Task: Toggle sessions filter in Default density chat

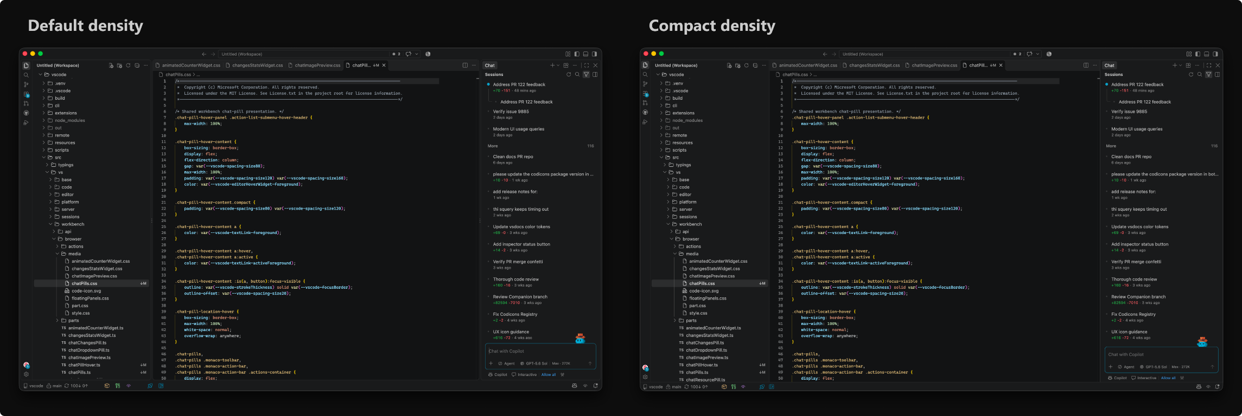Action: pos(586,75)
